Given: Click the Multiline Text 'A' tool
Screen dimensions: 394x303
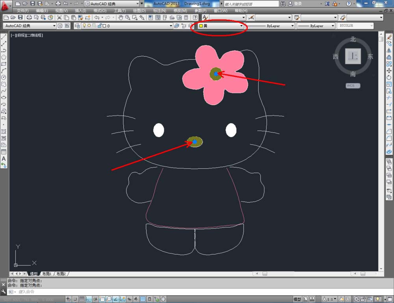Looking at the screenshot, I should pos(4,159).
